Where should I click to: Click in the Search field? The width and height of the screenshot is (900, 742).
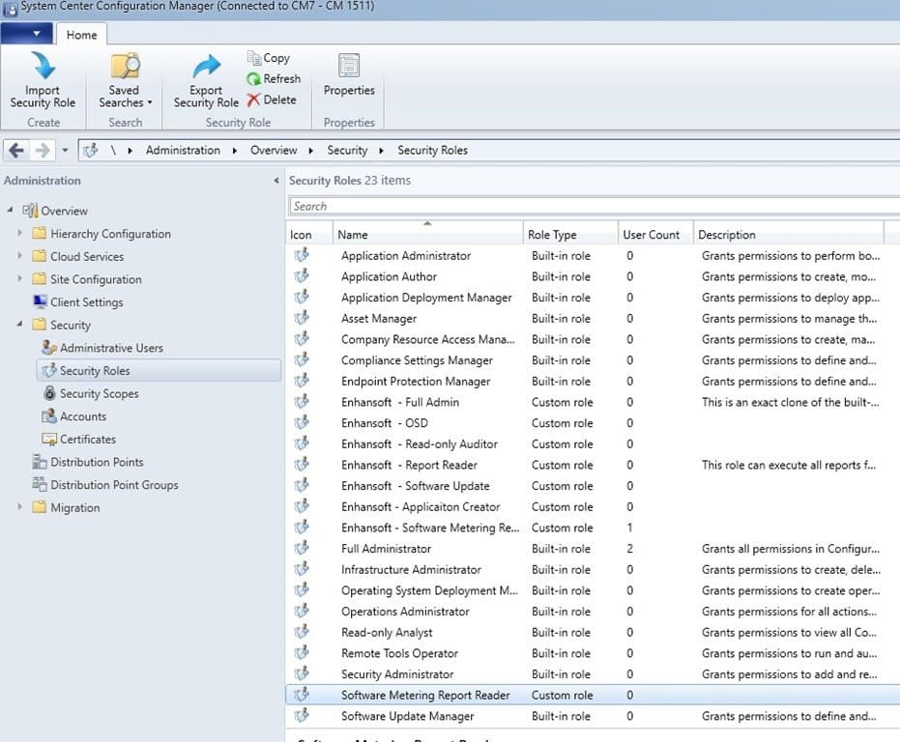click(594, 206)
